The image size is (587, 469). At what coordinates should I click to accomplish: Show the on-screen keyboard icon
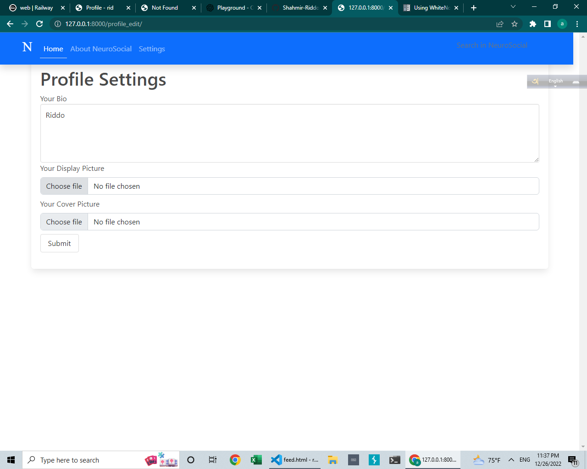click(x=576, y=82)
